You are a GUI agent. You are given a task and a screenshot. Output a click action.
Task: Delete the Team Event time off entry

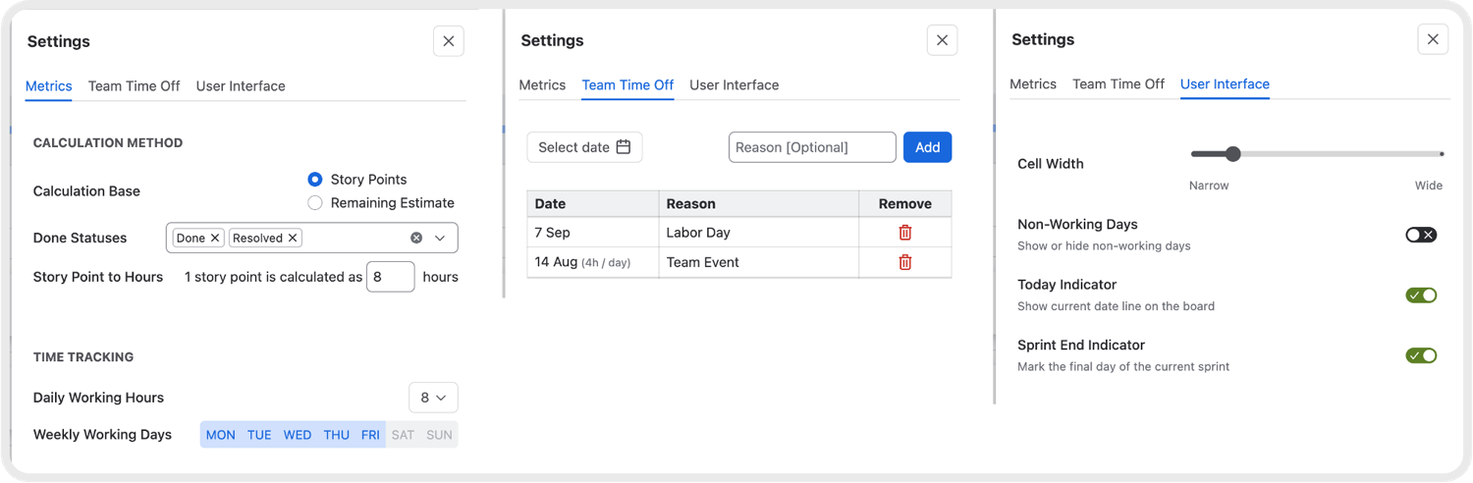[905, 262]
